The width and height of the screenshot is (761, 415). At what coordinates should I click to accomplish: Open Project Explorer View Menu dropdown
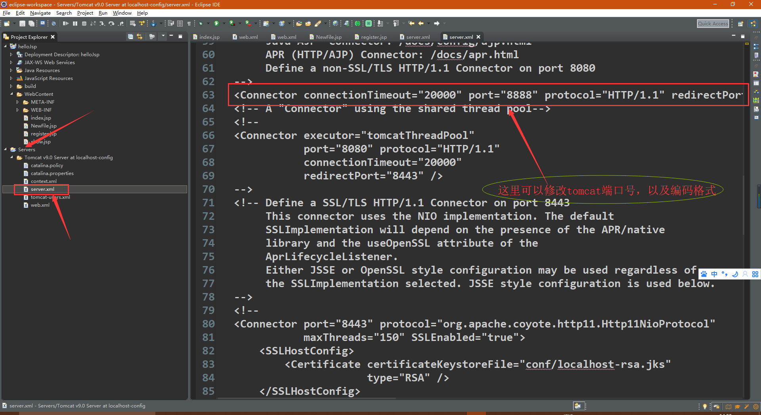(x=163, y=36)
